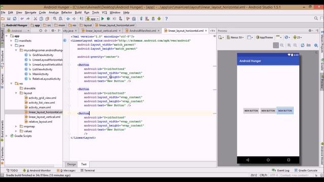Image resolution: width=324 pixels, height=182 pixels.
Task: Open the Gradle Console
Action: pyautogui.click(x=306, y=170)
